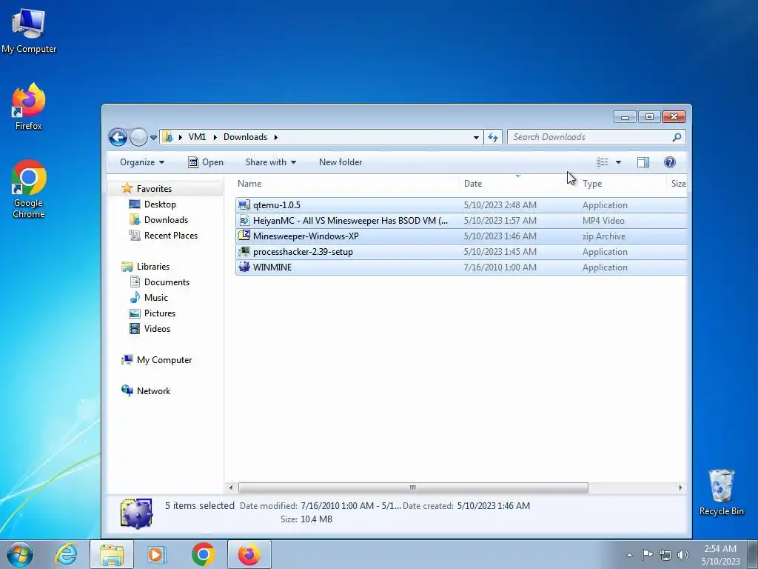
Task: Click the Name column header
Action: (x=346, y=184)
